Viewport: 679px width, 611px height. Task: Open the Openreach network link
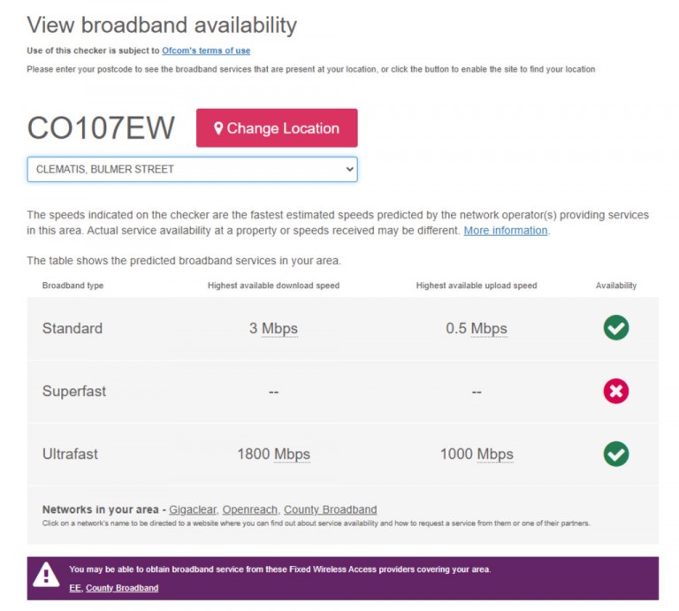click(250, 509)
